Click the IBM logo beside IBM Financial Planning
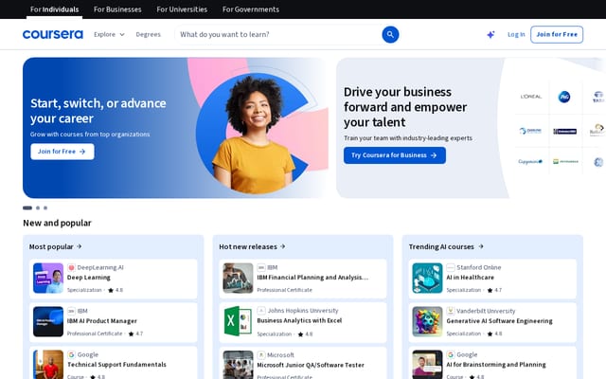606x379 pixels. point(261,267)
